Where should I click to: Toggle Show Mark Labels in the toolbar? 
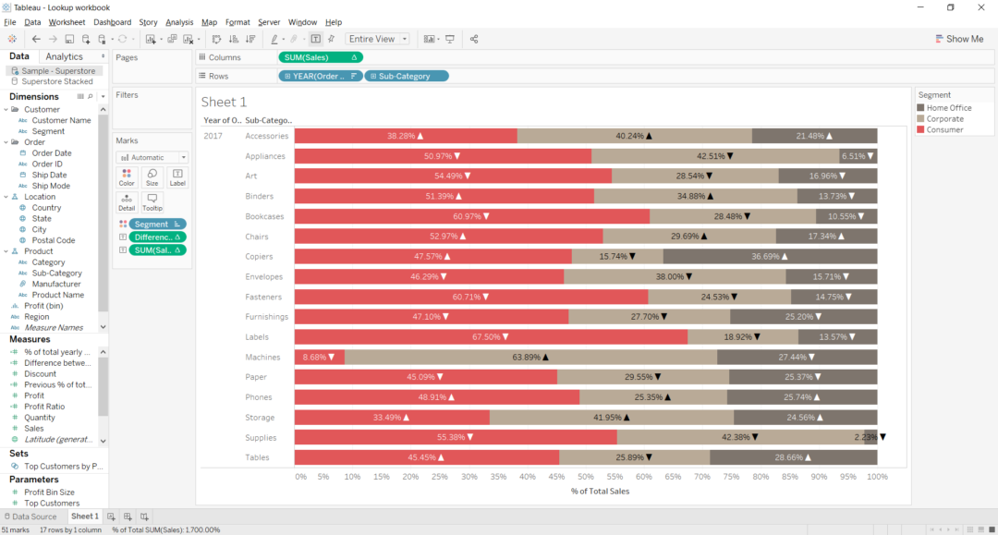(315, 39)
